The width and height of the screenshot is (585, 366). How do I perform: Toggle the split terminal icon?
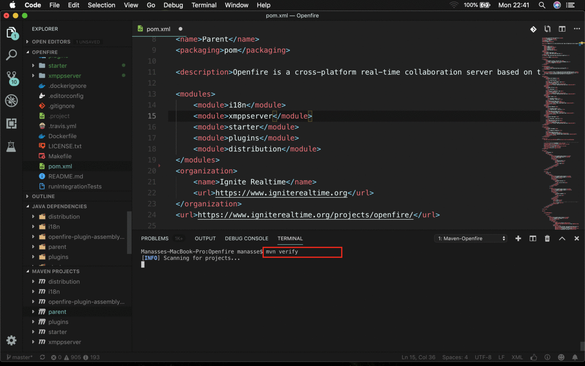[533, 238]
